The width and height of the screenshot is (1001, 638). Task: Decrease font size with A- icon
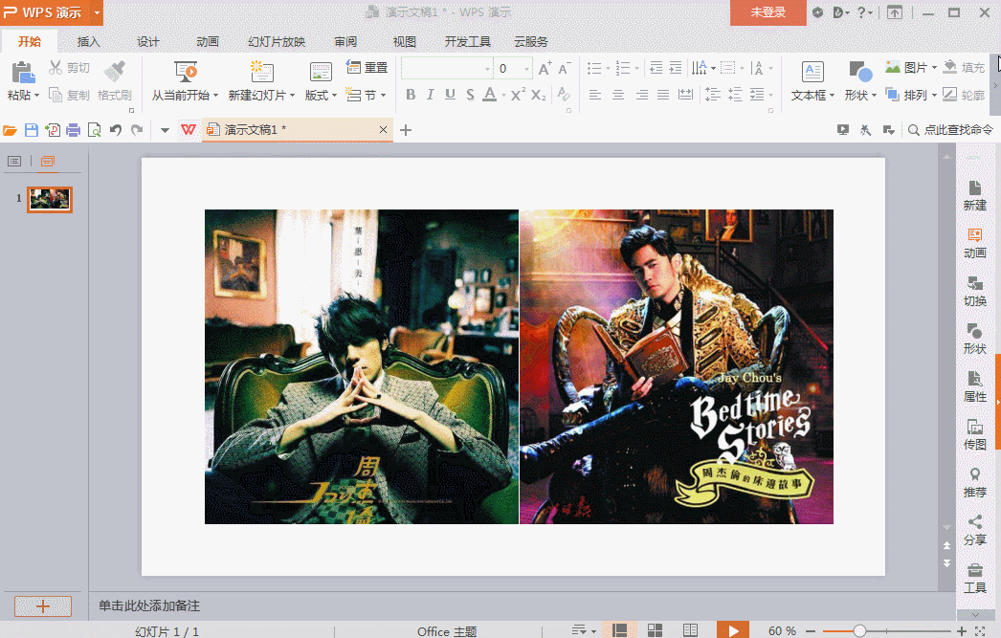(x=565, y=68)
